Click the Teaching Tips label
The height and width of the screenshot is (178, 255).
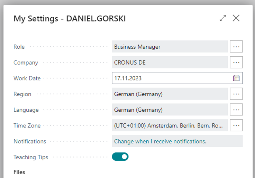click(x=31, y=157)
